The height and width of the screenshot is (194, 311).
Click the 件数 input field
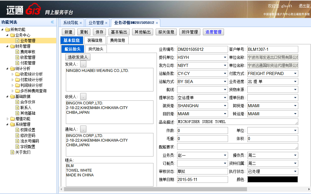(x=203, y=130)
